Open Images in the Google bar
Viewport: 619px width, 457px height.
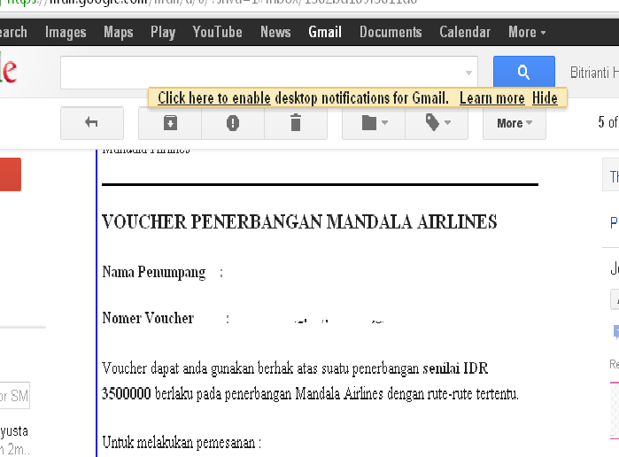click(66, 32)
